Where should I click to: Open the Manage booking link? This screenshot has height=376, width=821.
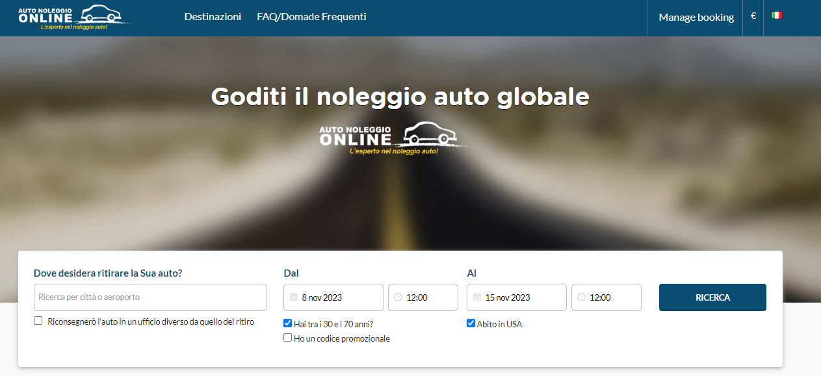click(x=696, y=18)
